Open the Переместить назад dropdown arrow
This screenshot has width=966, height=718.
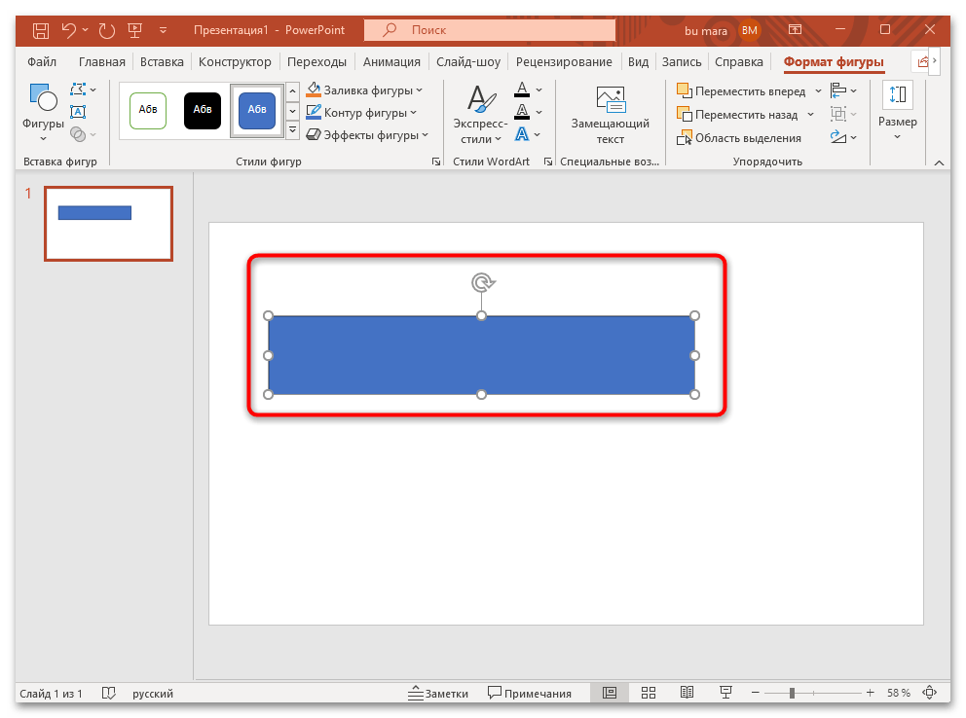point(810,114)
